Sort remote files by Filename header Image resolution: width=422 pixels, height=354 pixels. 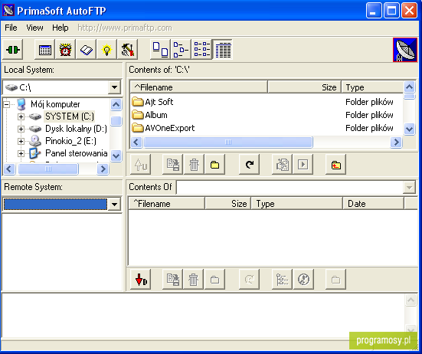pyautogui.click(x=167, y=204)
